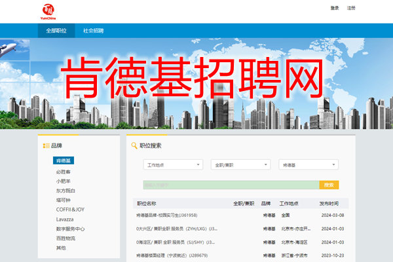Click the yellow 搜索 button
Image resolution: width=393 pixels, height=262 pixels.
pyautogui.click(x=329, y=185)
